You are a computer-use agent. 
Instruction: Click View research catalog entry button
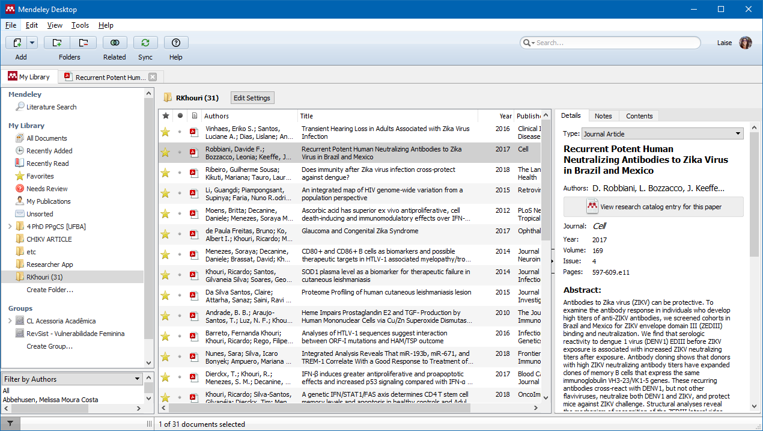point(654,207)
